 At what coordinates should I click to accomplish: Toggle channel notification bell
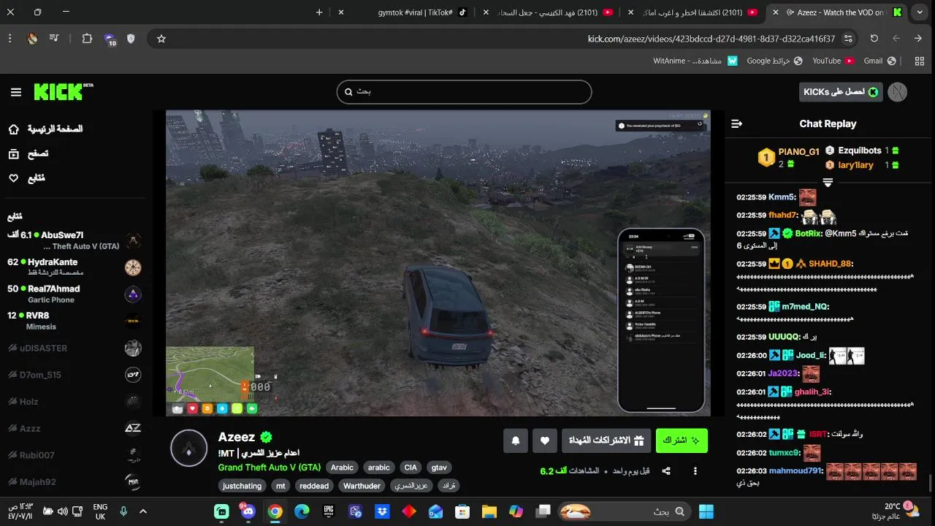tap(516, 441)
